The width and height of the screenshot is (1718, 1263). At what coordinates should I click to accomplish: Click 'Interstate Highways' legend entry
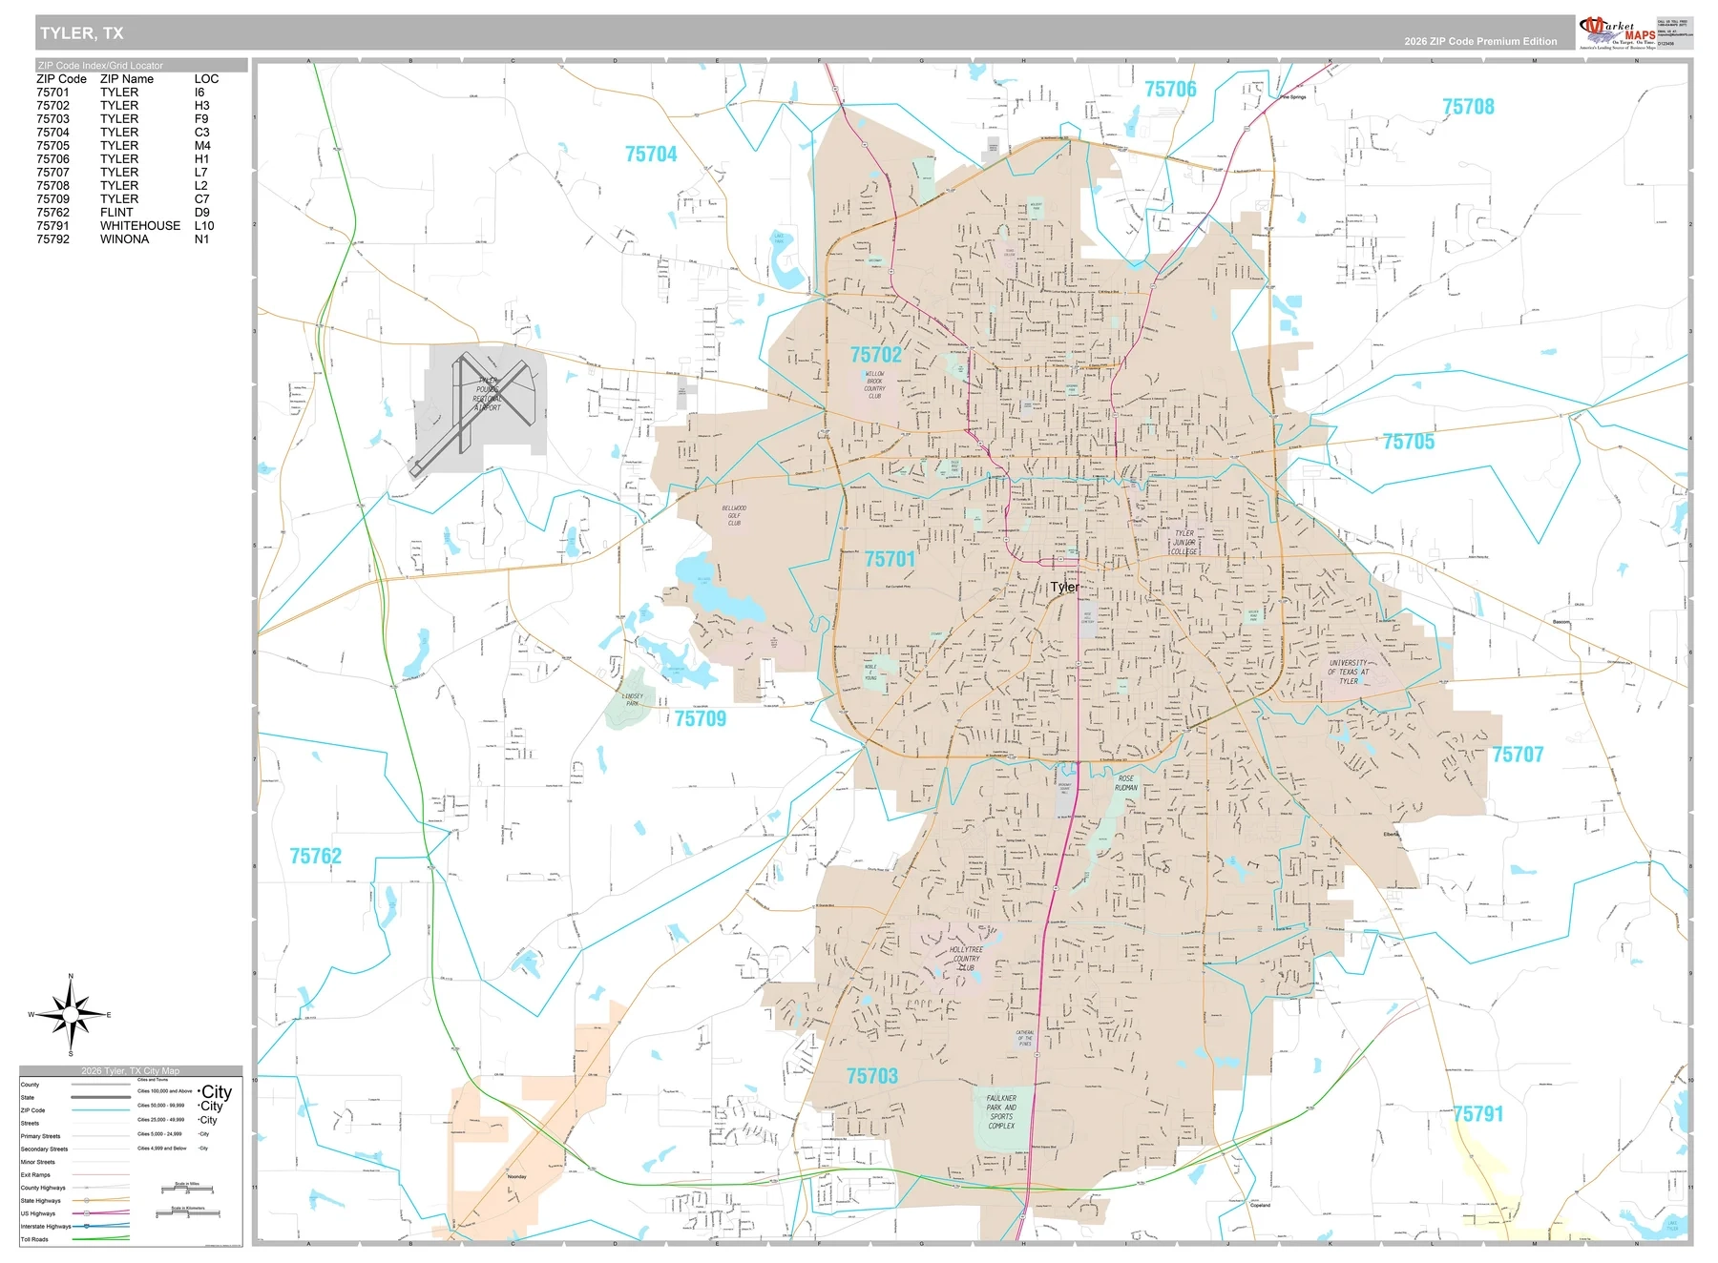46,1227
